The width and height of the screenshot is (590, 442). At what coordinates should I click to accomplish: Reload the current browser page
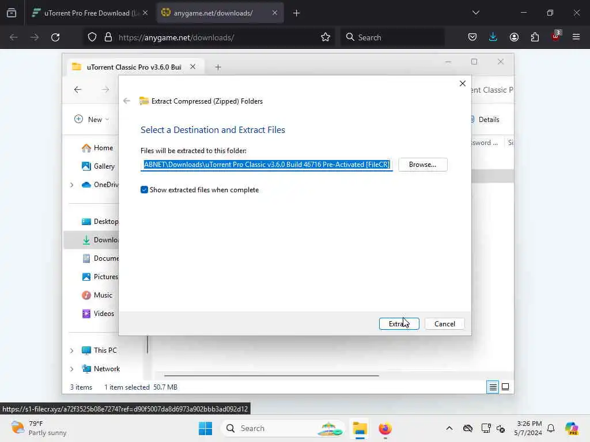pyautogui.click(x=55, y=37)
